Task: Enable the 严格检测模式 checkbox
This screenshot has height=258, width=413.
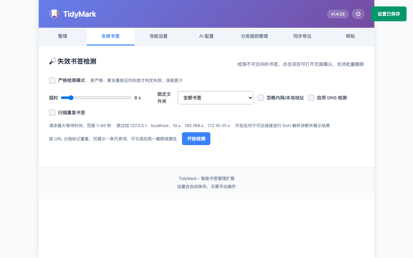Action: coord(52,81)
